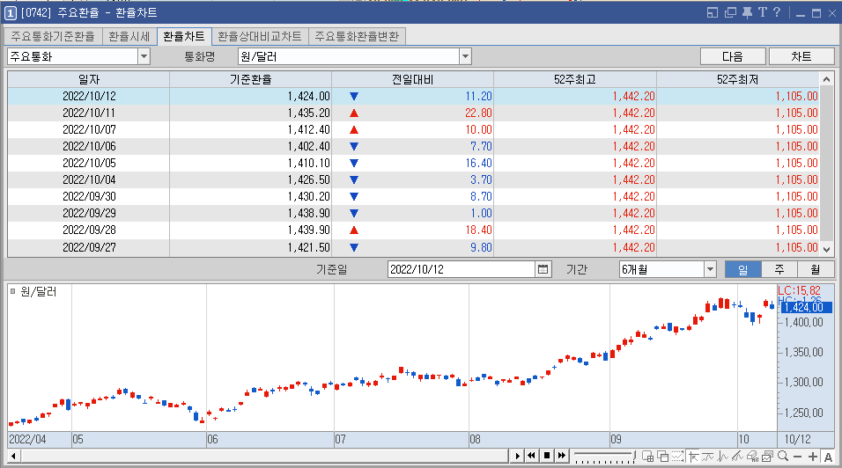Switch to 주요통화기준환율 tab
Screen dimensions: 842x468
click(x=53, y=36)
